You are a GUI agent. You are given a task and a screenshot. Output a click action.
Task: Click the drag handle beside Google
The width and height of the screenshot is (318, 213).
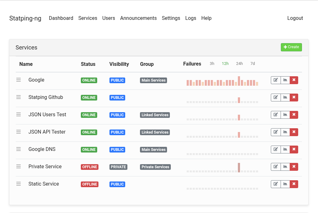coord(19,80)
